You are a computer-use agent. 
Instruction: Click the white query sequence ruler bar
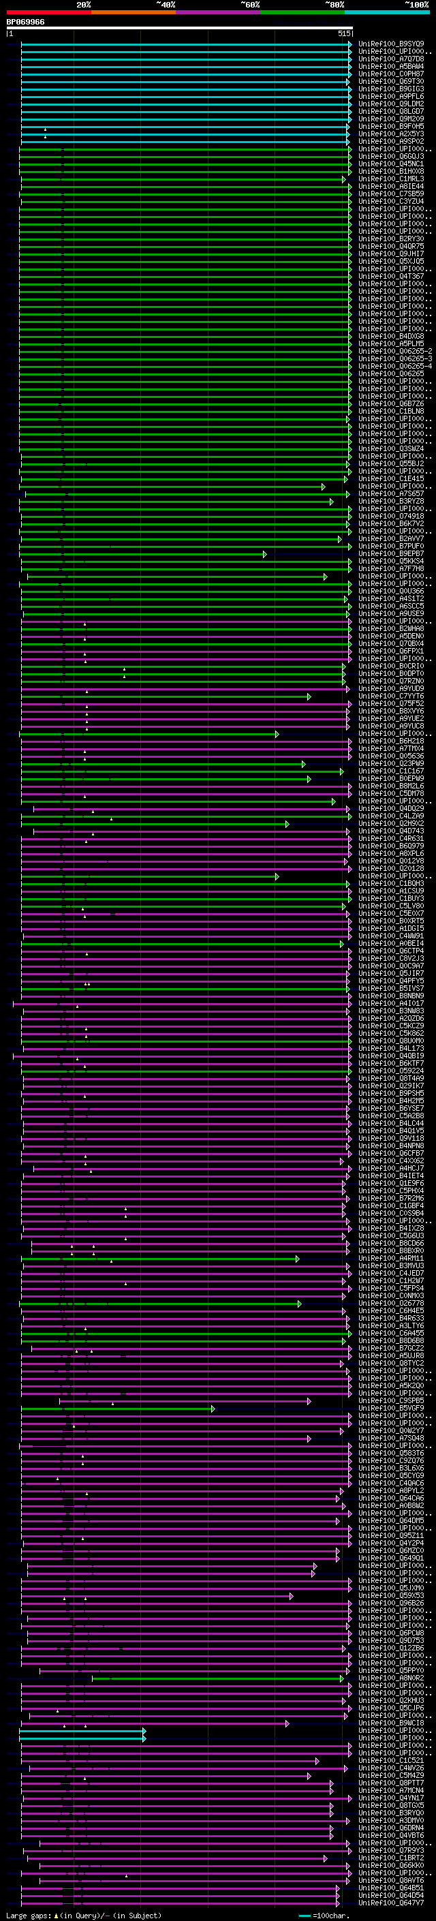(180, 29)
